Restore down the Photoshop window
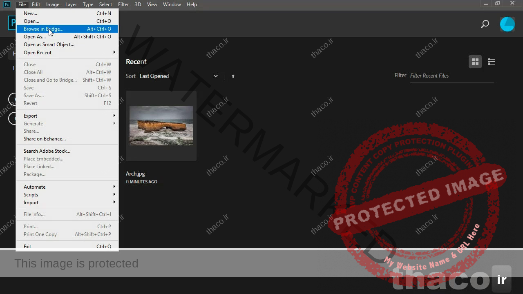This screenshot has height=294, width=523. coord(497,3)
